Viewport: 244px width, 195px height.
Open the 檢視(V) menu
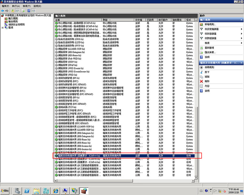(26, 6)
